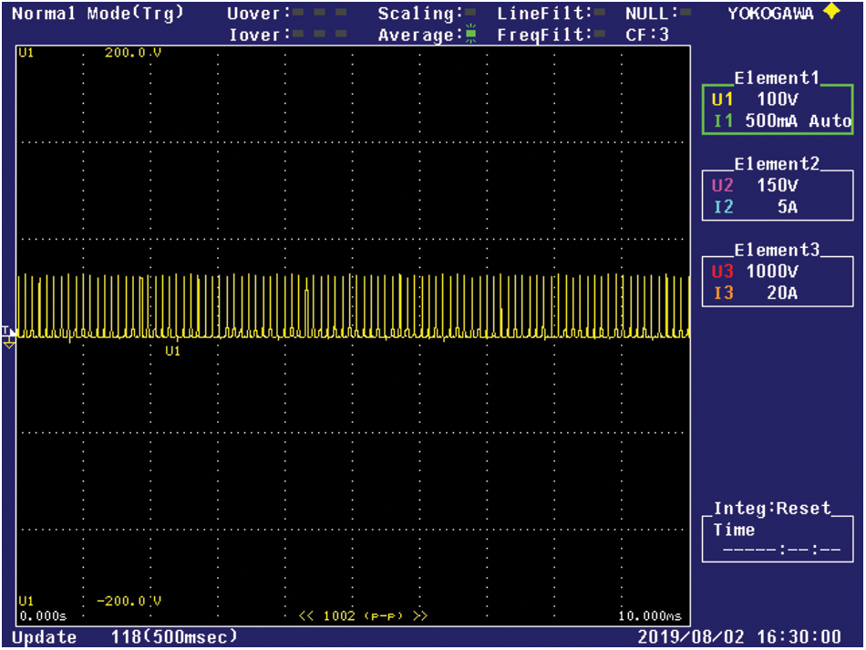Click the Iover status indicator blocks

coord(320,35)
